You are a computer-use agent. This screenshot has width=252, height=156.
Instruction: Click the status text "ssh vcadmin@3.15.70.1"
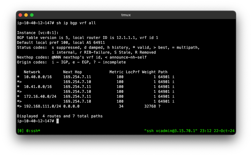[171, 131]
